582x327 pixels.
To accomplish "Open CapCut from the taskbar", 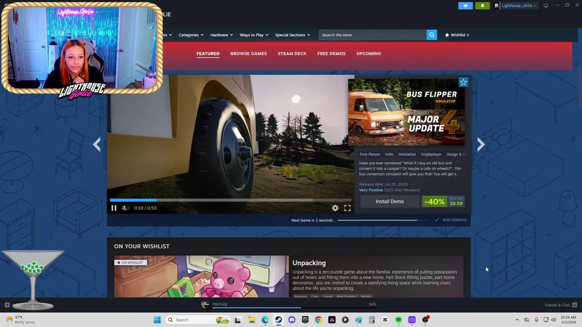I will [385, 320].
